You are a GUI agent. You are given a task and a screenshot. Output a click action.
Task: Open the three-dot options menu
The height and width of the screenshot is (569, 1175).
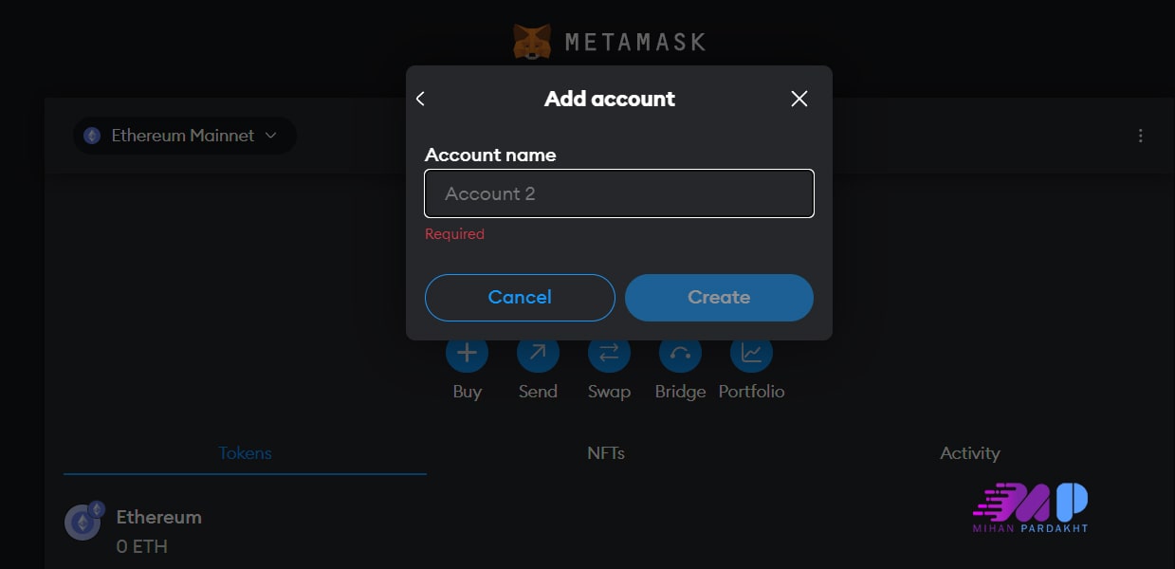(x=1141, y=136)
